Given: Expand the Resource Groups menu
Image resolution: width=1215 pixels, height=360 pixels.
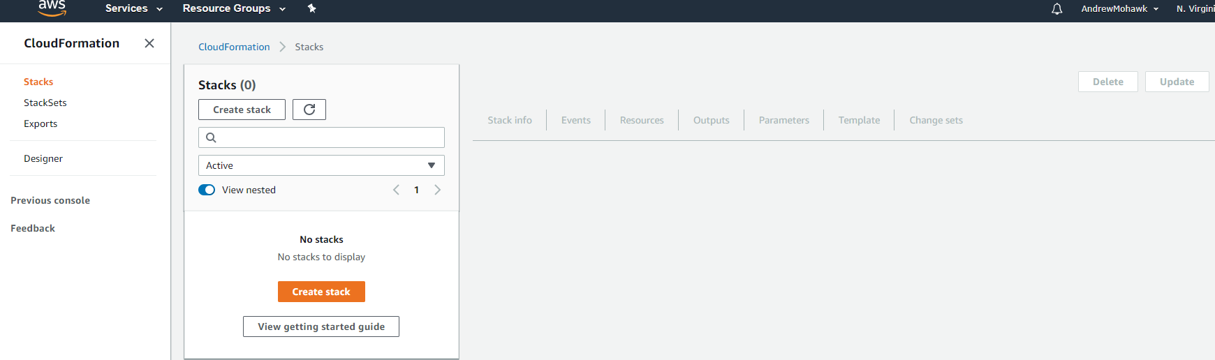Looking at the screenshot, I should [x=234, y=8].
